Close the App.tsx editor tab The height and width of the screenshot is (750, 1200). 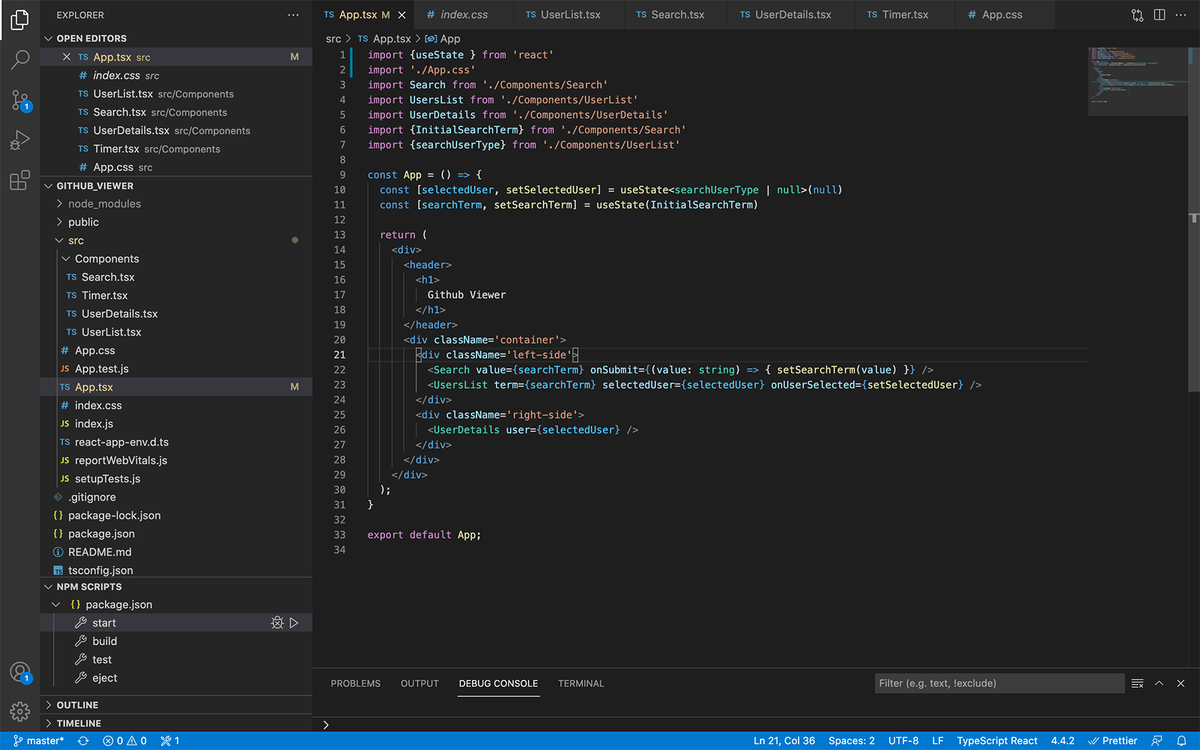(x=402, y=15)
